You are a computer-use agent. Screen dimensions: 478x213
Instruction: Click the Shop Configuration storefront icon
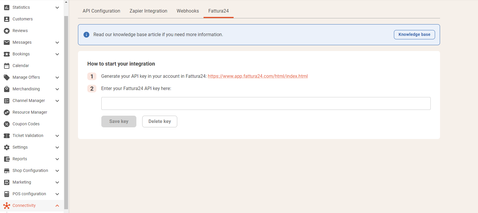pos(7,171)
